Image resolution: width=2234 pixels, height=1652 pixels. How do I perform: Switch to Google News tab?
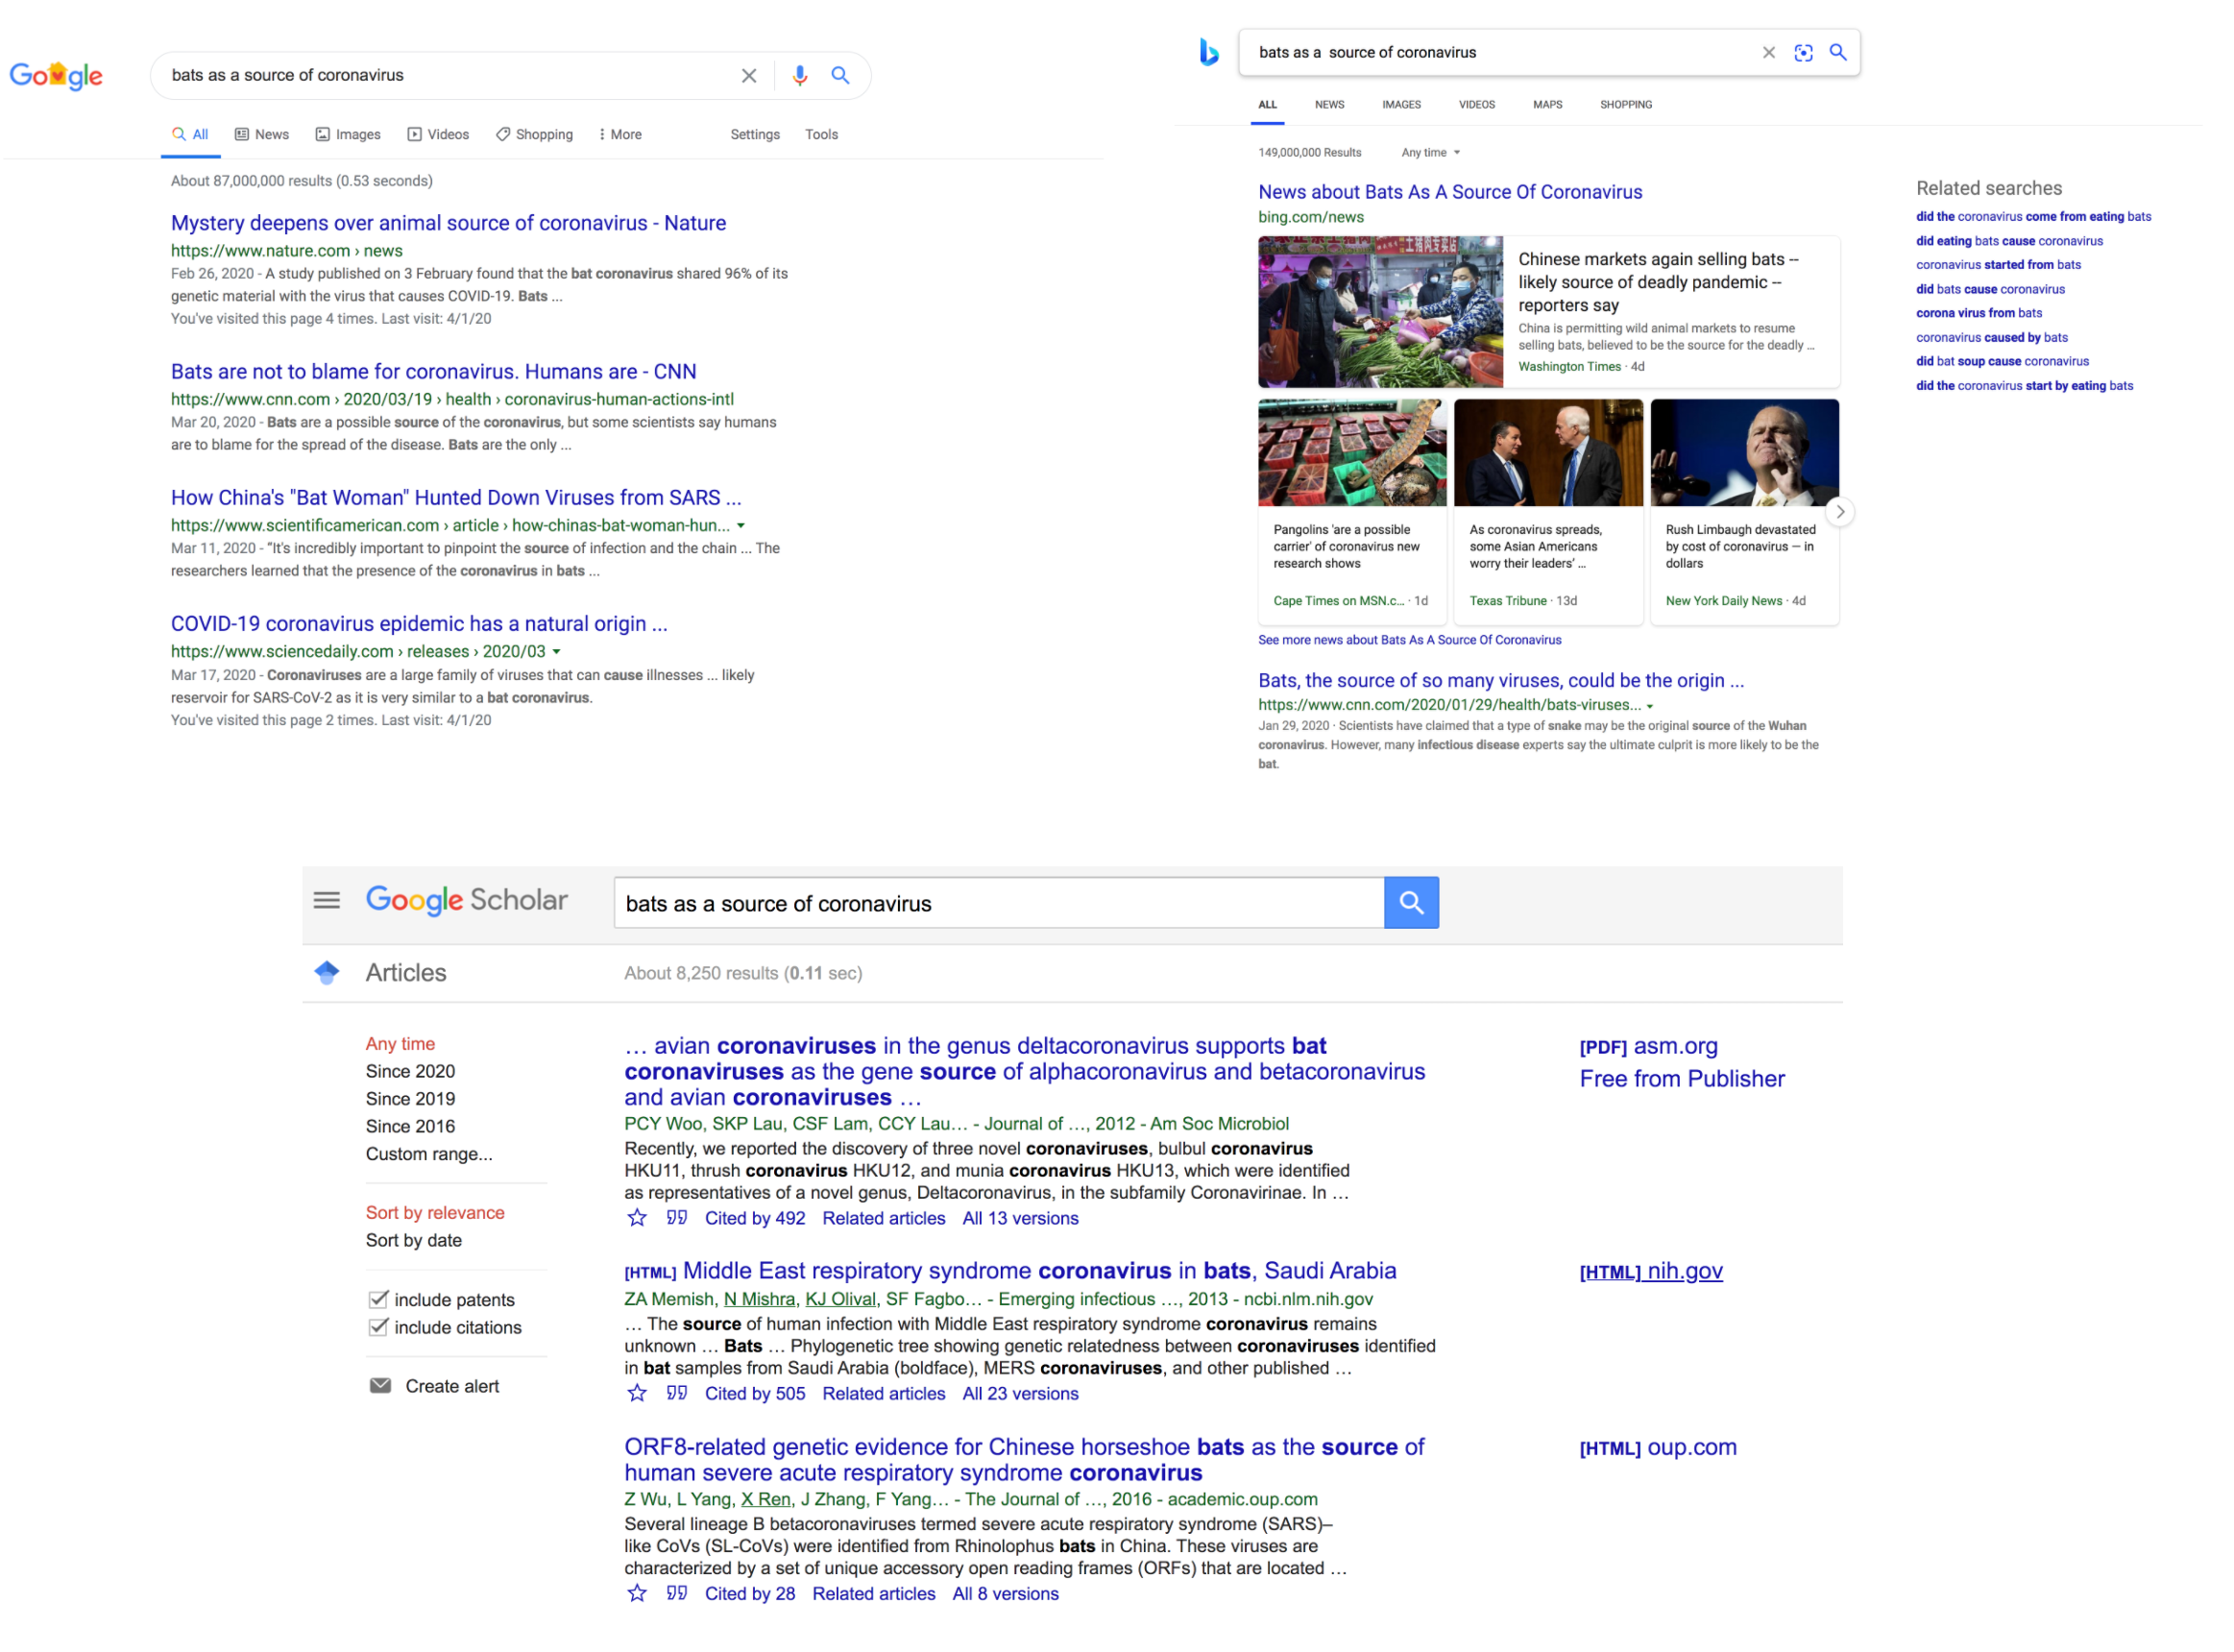click(262, 135)
